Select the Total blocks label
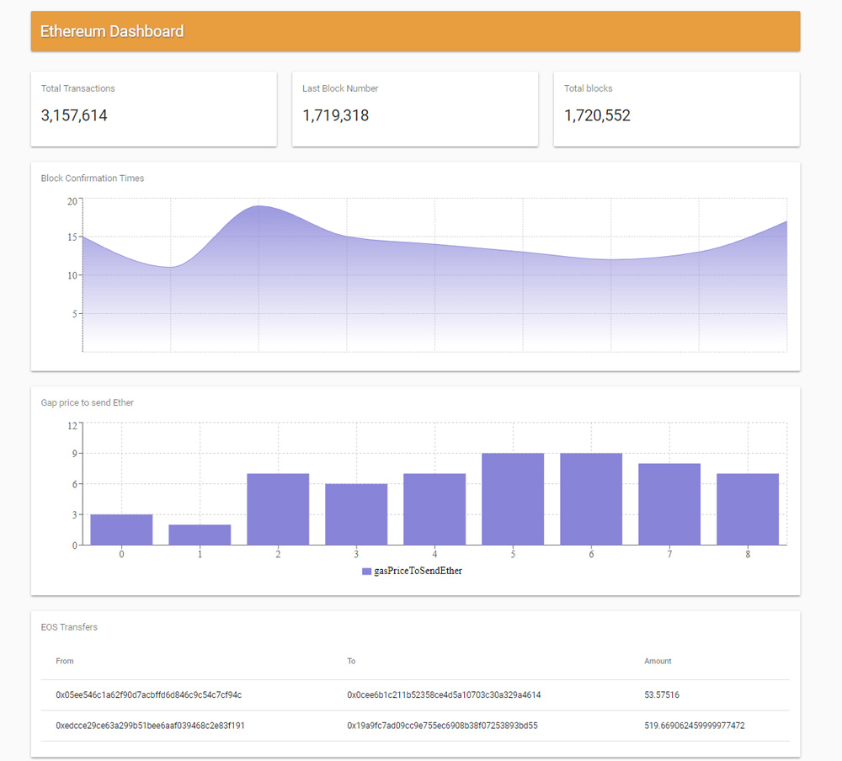This screenshot has height=761, width=842. [x=588, y=88]
